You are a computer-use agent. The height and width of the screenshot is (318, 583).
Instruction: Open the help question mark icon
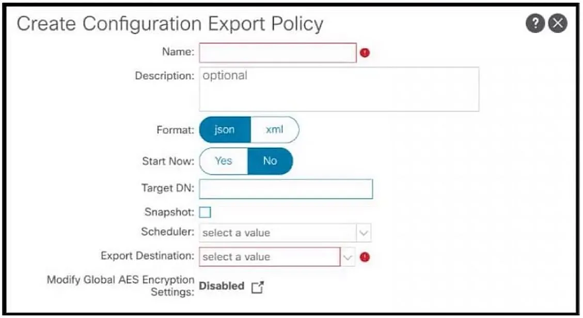click(535, 23)
